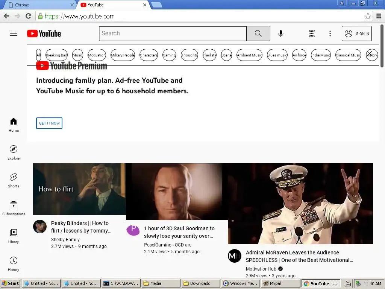Image resolution: width=385 pixels, height=289 pixels.
Task: Switch to the Windows Media Player taskbar item
Action: [x=240, y=283]
